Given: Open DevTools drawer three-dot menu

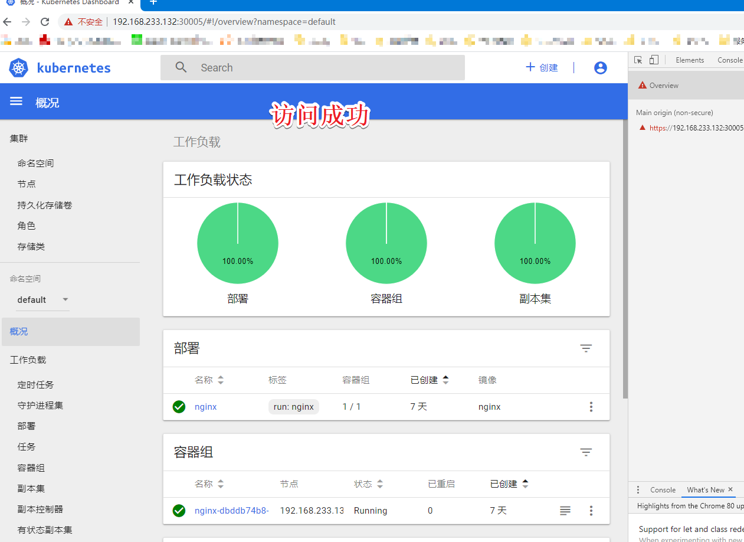Looking at the screenshot, I should (638, 490).
